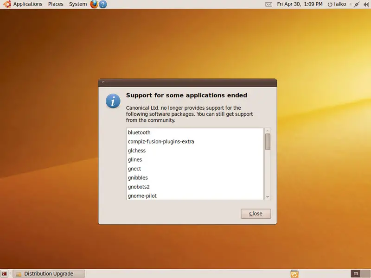The image size is (371, 278).
Task: Open the System menu
Action: pyautogui.click(x=78, y=4)
